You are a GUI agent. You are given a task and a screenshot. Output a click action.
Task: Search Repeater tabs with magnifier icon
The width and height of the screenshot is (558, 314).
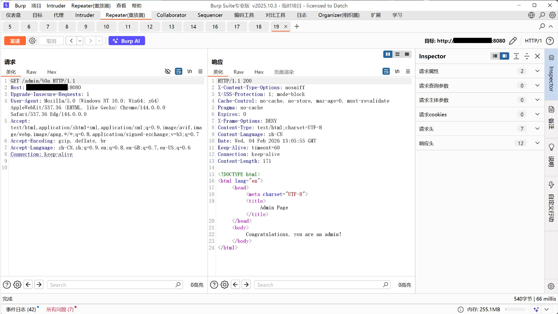(542, 26)
